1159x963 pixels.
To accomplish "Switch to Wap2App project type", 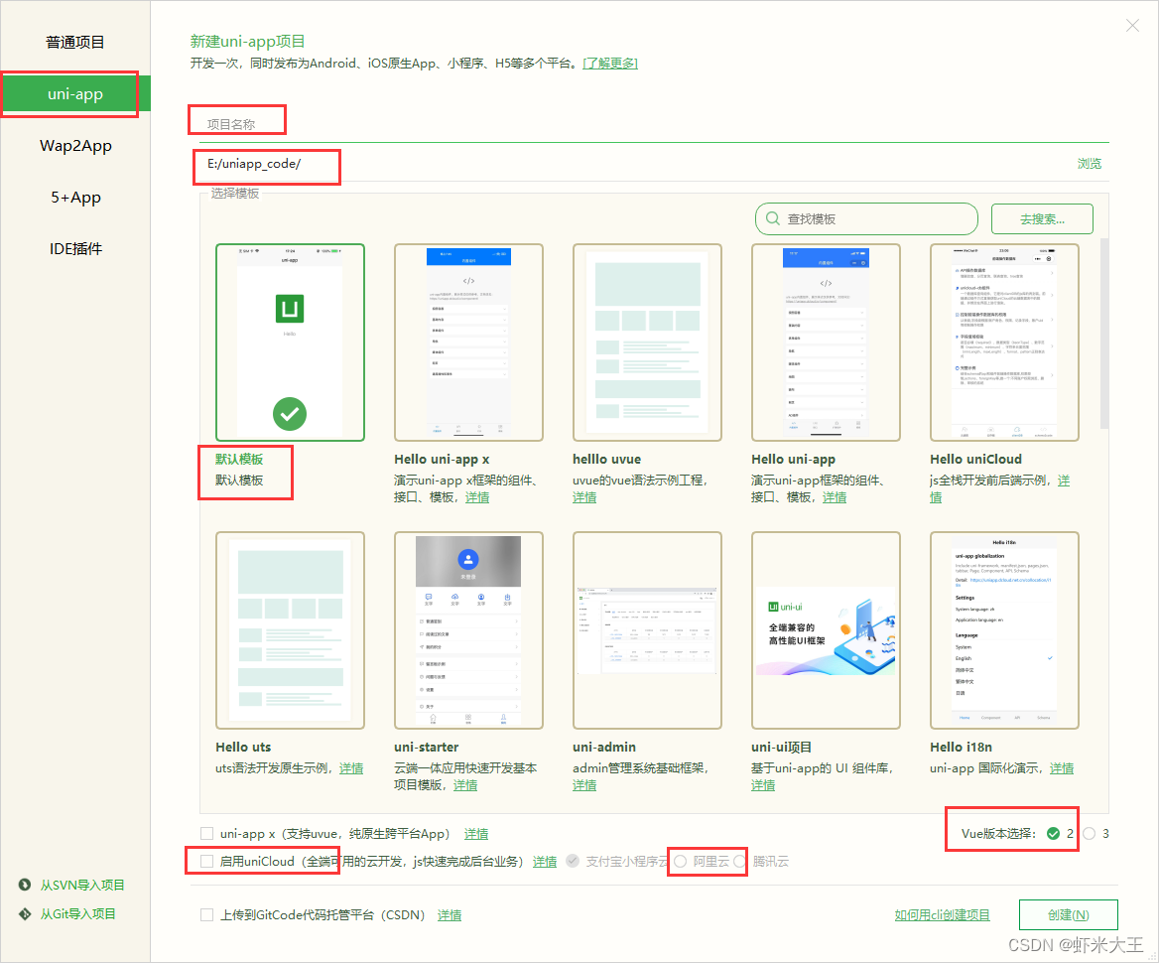I will [x=75, y=146].
